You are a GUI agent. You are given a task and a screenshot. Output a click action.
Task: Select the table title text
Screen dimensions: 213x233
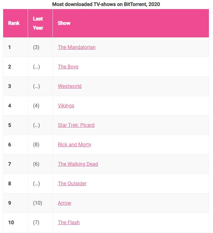106,4
